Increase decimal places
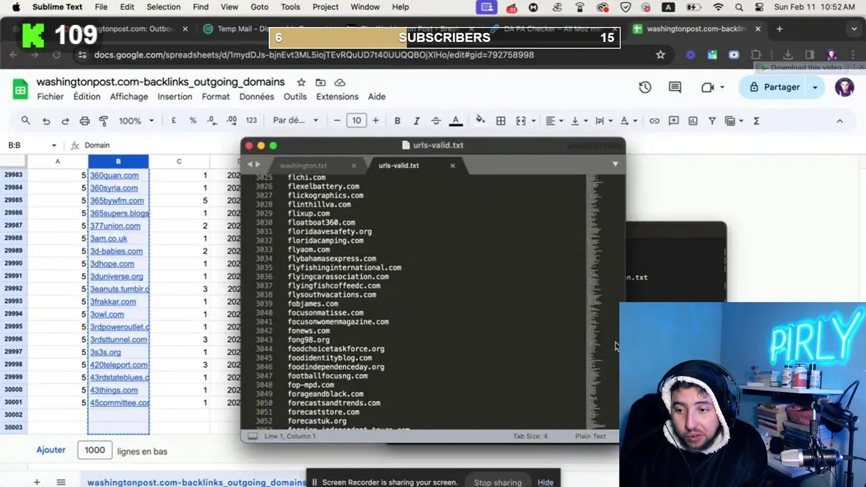 coord(232,120)
